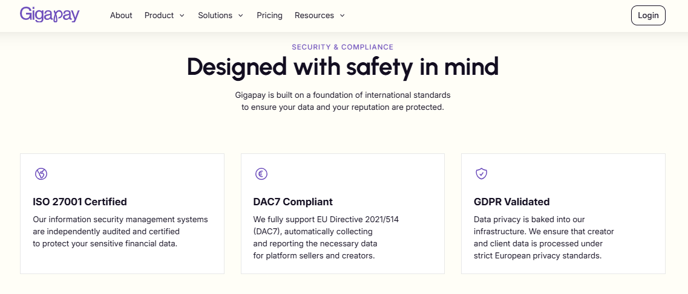The height and width of the screenshot is (294, 688).
Task: Click text 'for platform sellers and creators.'
Action: [314, 255]
